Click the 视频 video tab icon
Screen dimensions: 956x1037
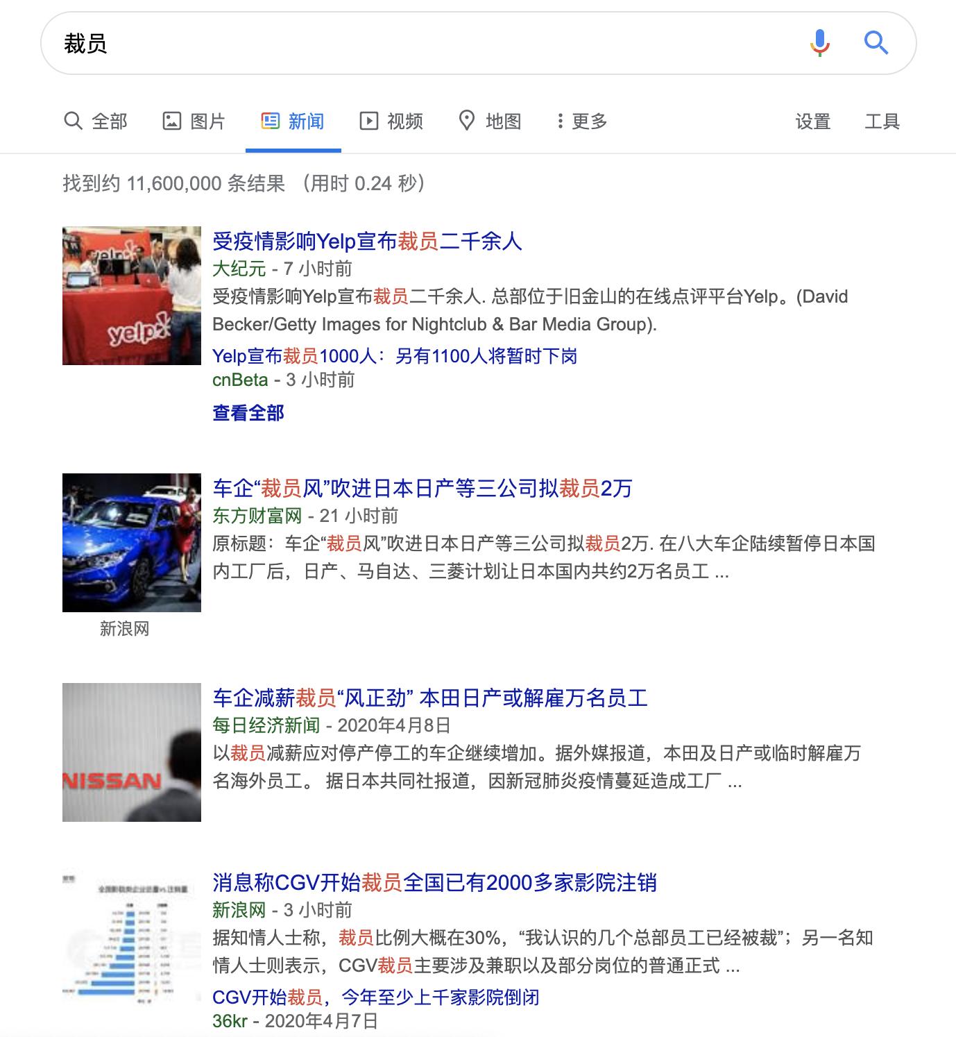point(369,121)
